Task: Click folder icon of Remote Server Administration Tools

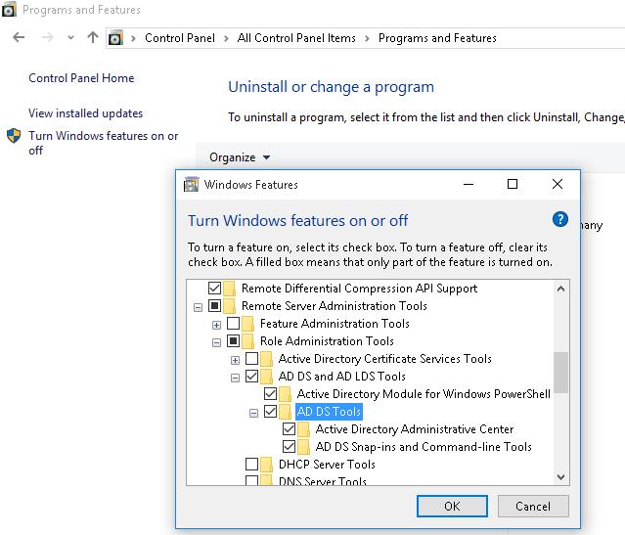Action: (229, 306)
